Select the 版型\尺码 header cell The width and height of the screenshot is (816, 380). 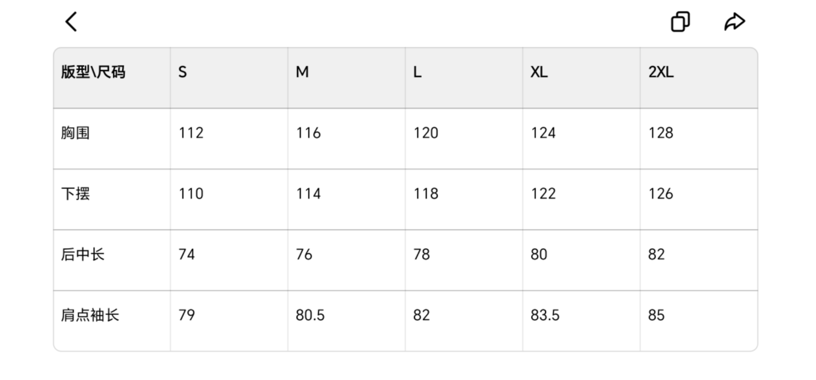(x=93, y=72)
